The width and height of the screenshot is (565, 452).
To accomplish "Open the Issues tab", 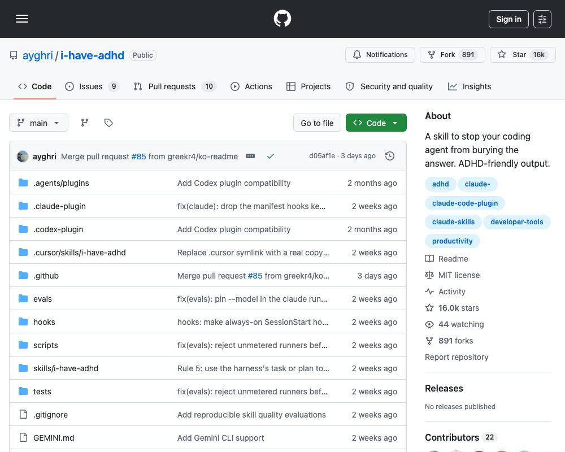I will click(x=92, y=86).
